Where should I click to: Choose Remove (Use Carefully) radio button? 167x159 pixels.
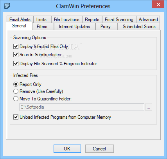coord(16,91)
